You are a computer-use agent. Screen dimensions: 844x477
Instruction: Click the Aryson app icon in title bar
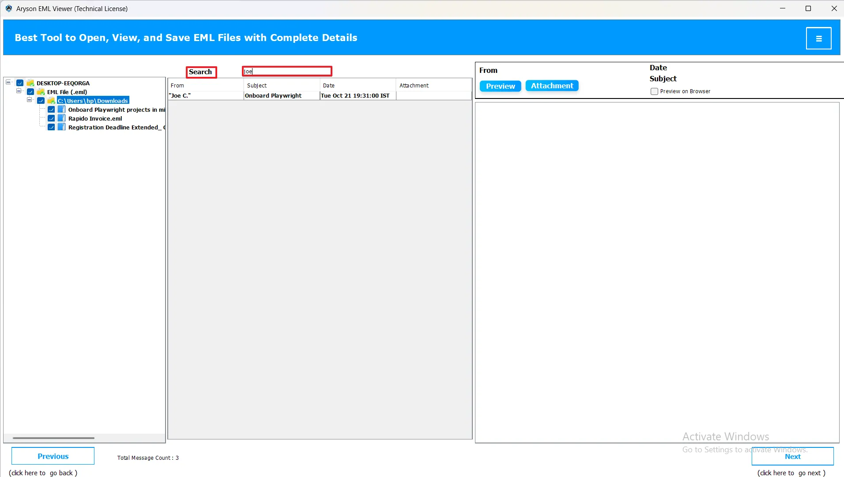[x=8, y=8]
